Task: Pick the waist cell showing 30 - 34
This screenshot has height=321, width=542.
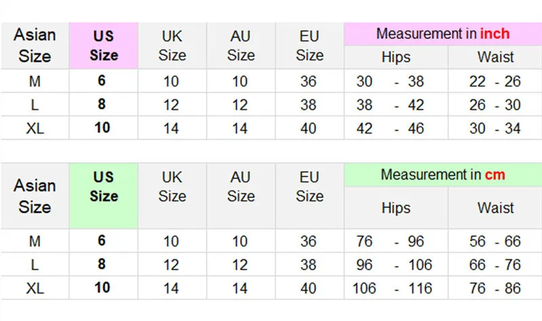Action: [x=495, y=128]
